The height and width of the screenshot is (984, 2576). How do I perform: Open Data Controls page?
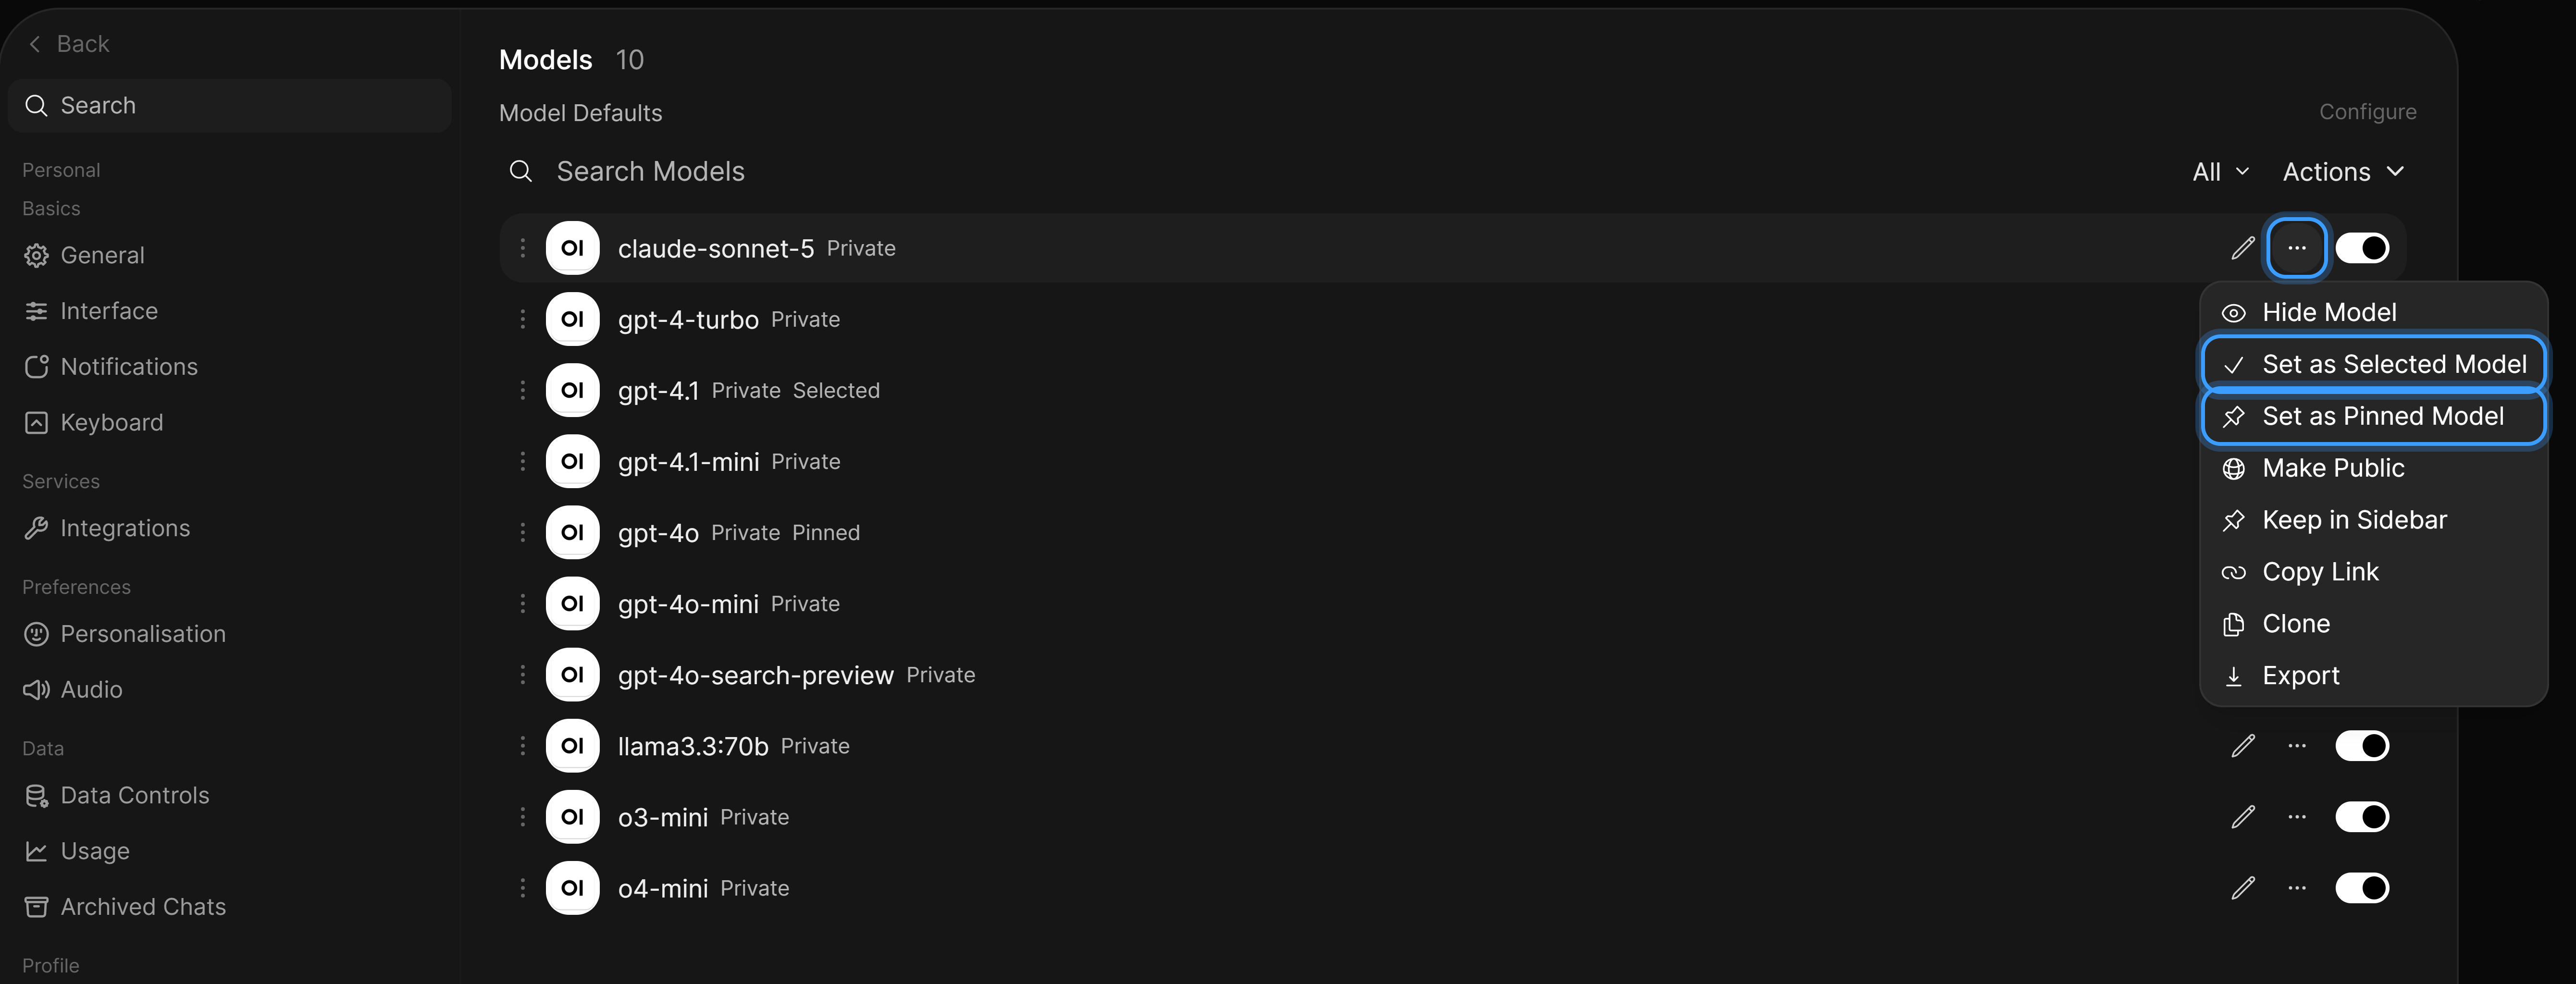tap(116, 796)
